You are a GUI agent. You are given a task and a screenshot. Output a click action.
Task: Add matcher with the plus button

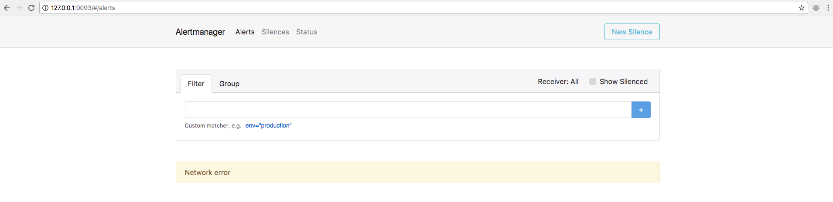coord(641,110)
